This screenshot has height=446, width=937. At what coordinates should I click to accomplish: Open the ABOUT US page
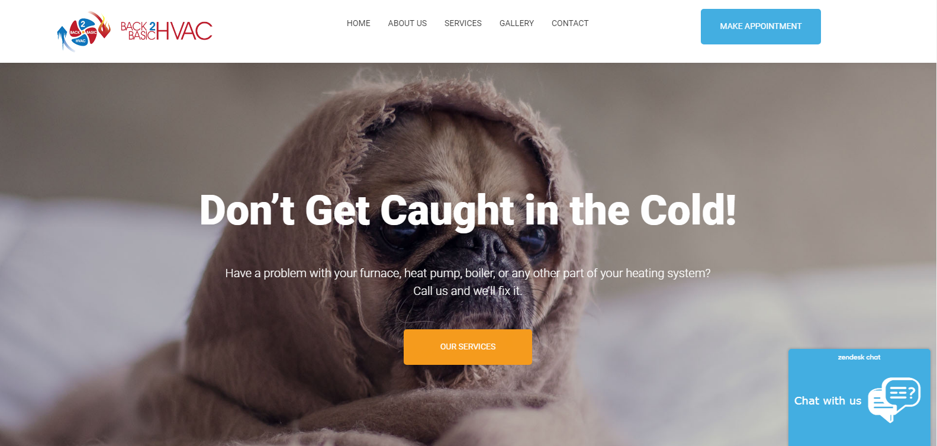click(407, 23)
